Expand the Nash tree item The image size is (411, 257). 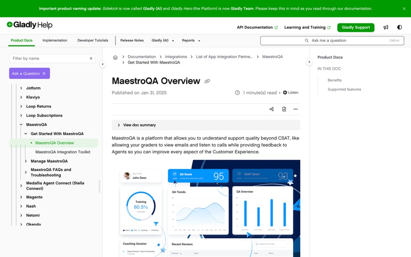pos(21,206)
